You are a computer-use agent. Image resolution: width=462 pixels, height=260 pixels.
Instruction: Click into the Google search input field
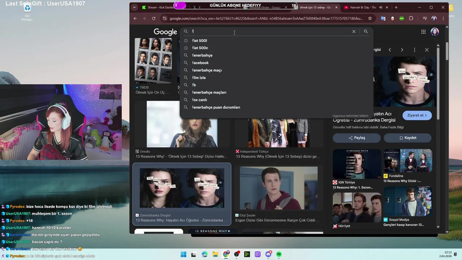pos(271,32)
